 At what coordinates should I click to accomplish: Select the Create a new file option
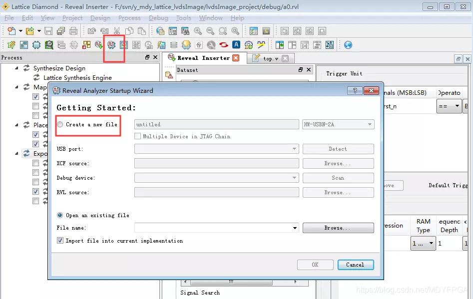point(87,124)
